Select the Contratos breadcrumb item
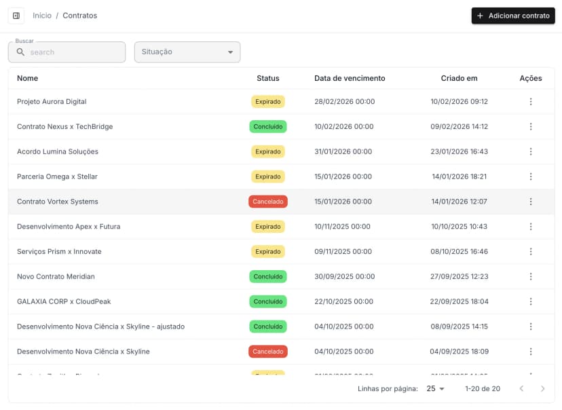 79,15
